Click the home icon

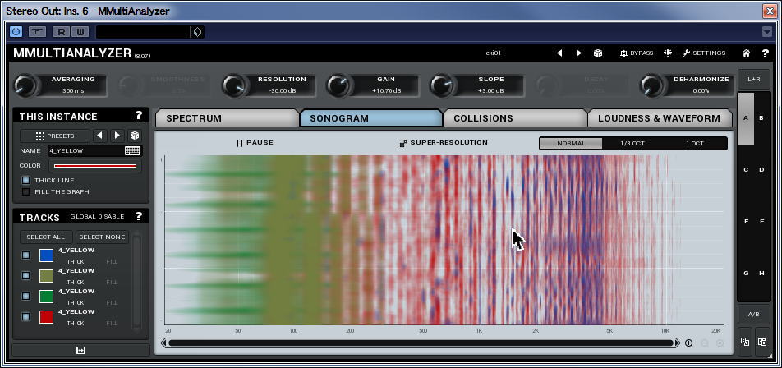tap(746, 53)
